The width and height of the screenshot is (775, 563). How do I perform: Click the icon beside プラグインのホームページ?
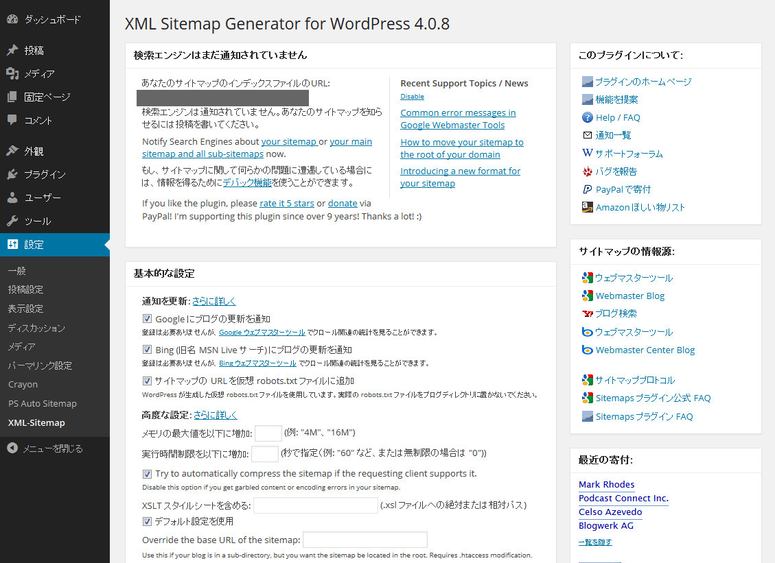click(587, 82)
